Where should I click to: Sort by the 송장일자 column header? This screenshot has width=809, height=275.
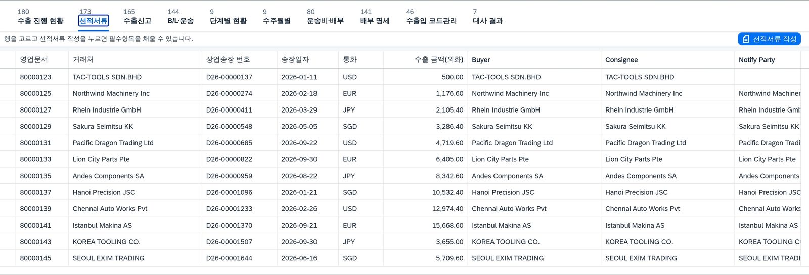pyautogui.click(x=308, y=60)
